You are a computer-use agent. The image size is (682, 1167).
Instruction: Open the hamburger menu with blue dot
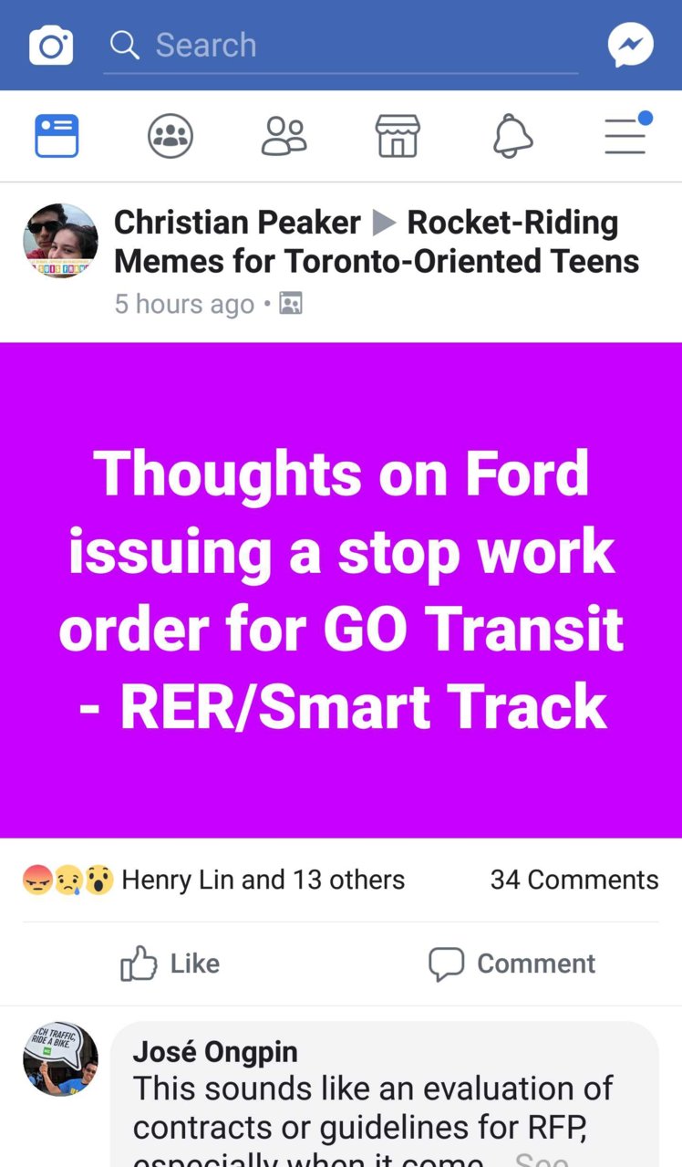(627, 133)
